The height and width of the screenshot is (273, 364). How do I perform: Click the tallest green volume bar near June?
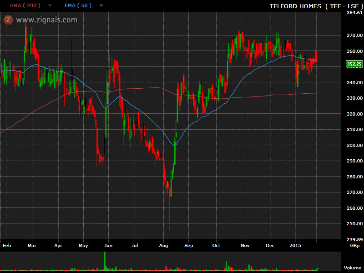(x=105, y=261)
